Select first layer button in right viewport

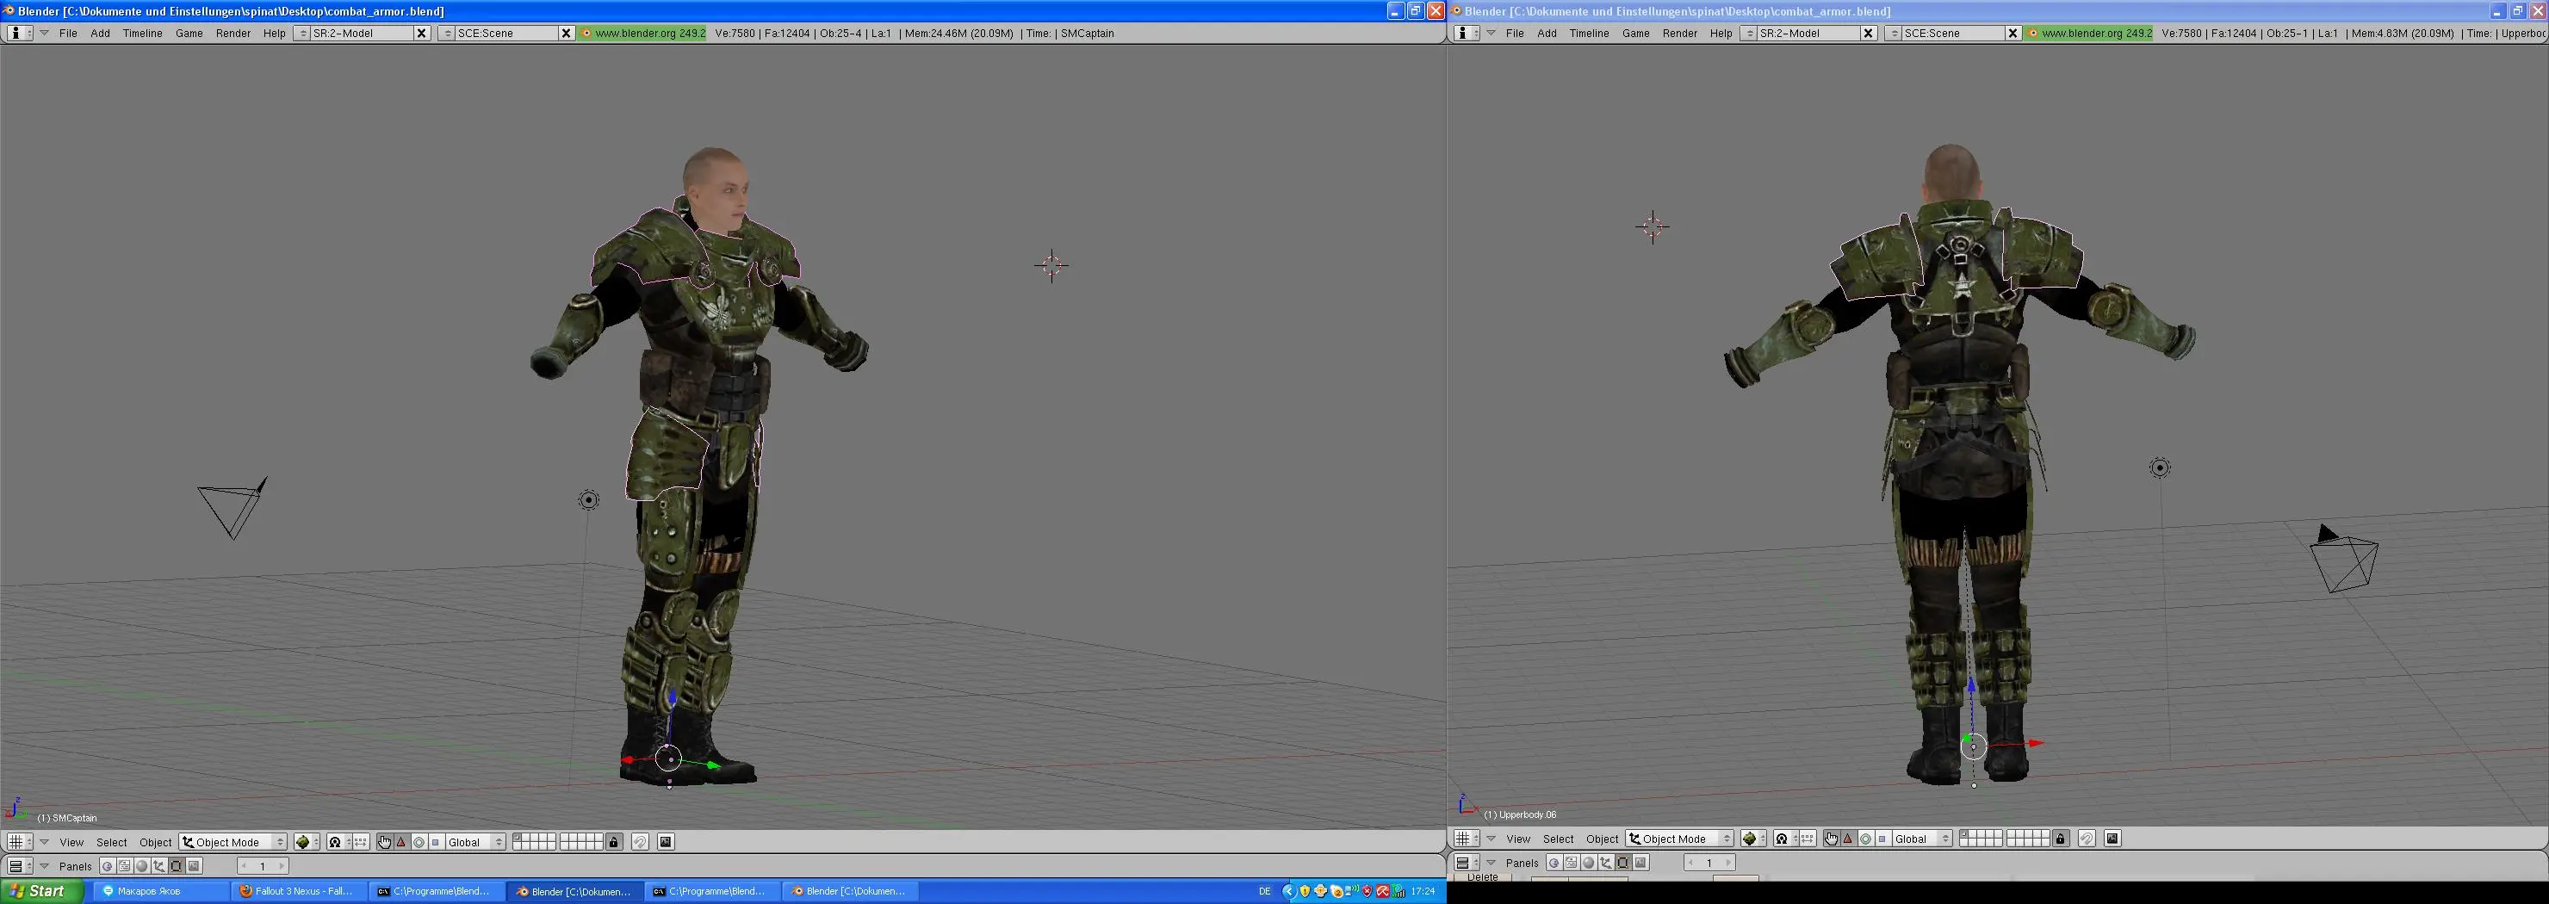1964,835
